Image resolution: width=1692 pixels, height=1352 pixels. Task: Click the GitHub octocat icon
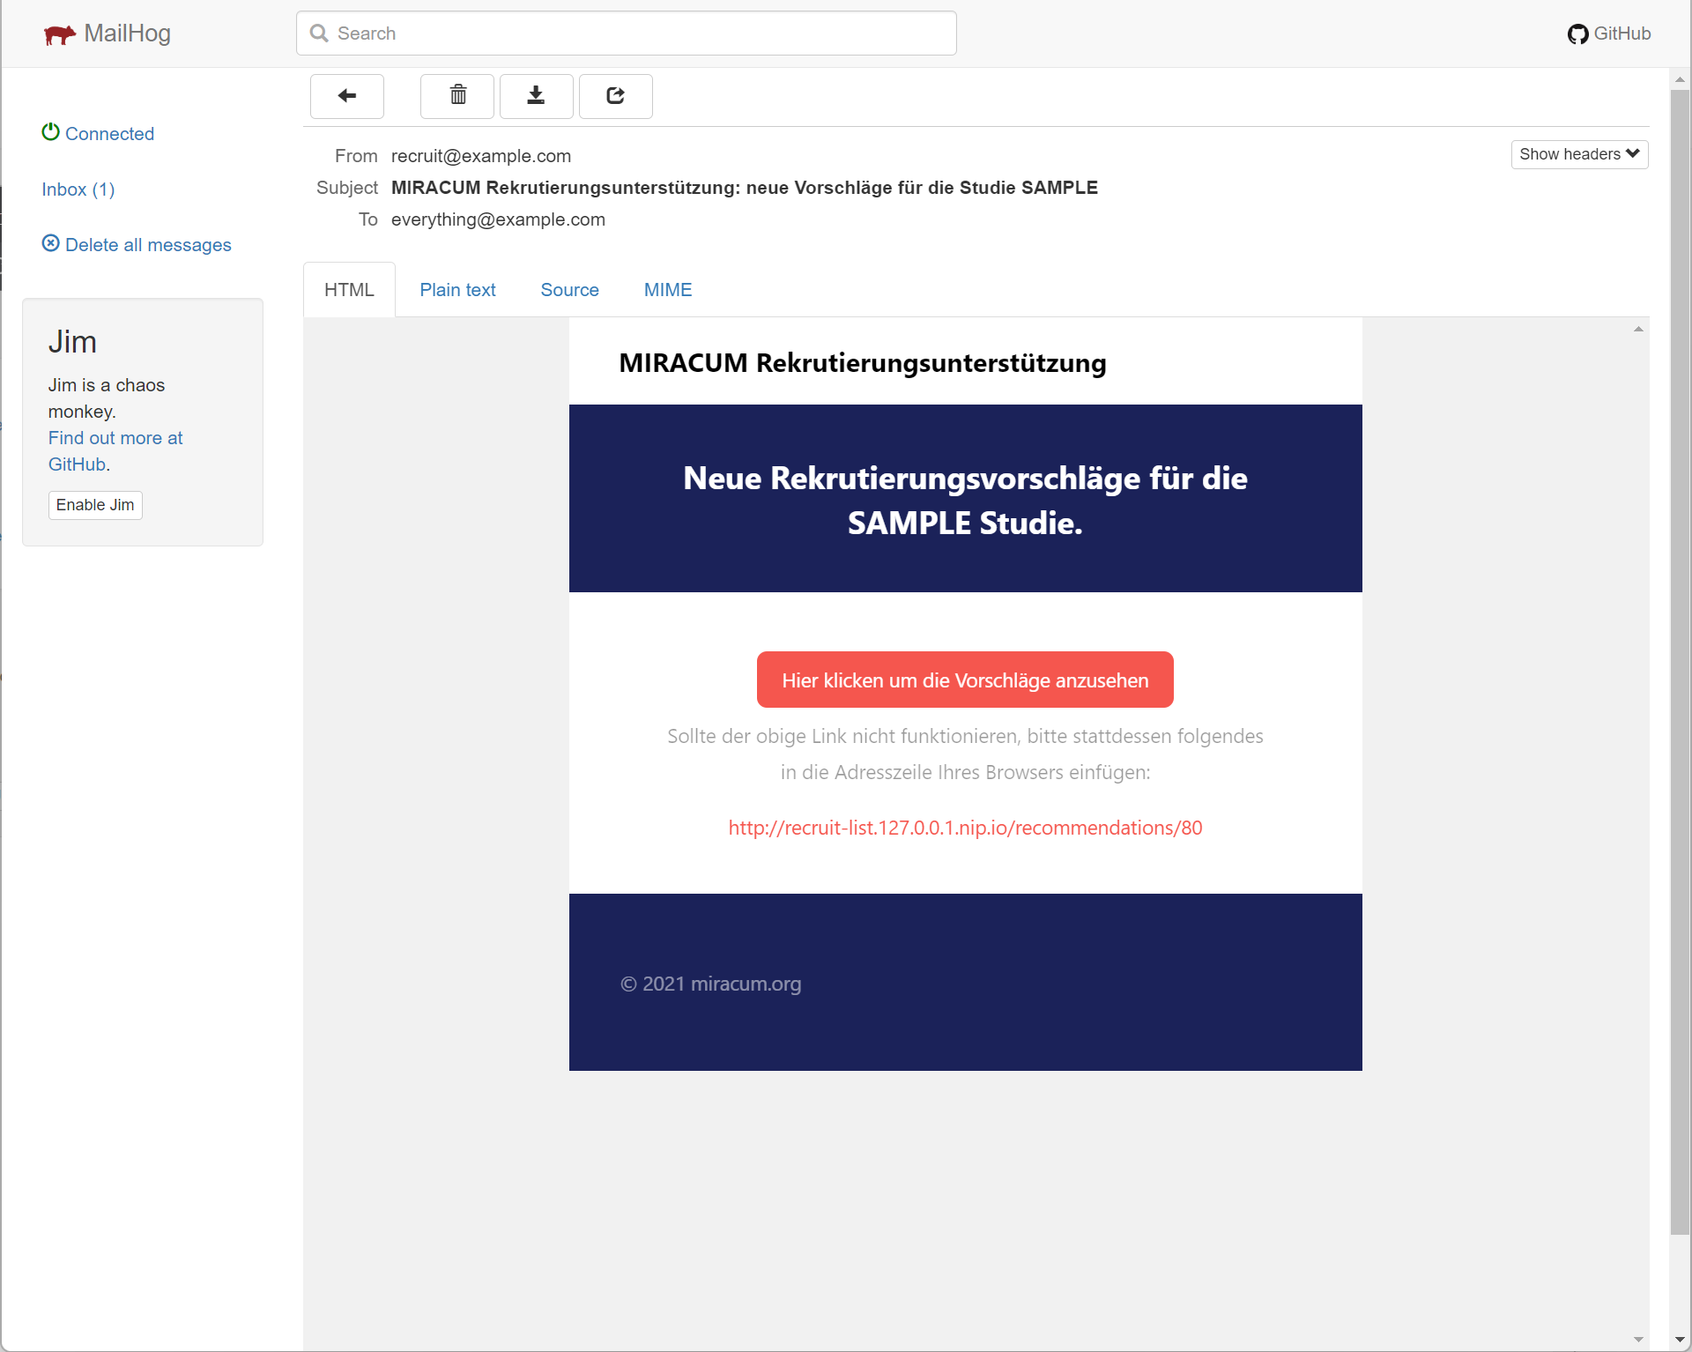(1577, 34)
